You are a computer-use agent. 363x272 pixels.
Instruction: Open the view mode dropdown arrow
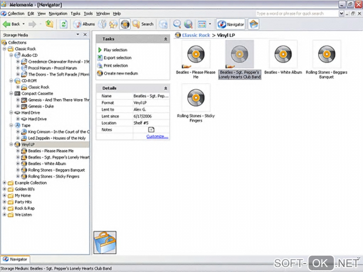pyautogui.click(x=210, y=24)
